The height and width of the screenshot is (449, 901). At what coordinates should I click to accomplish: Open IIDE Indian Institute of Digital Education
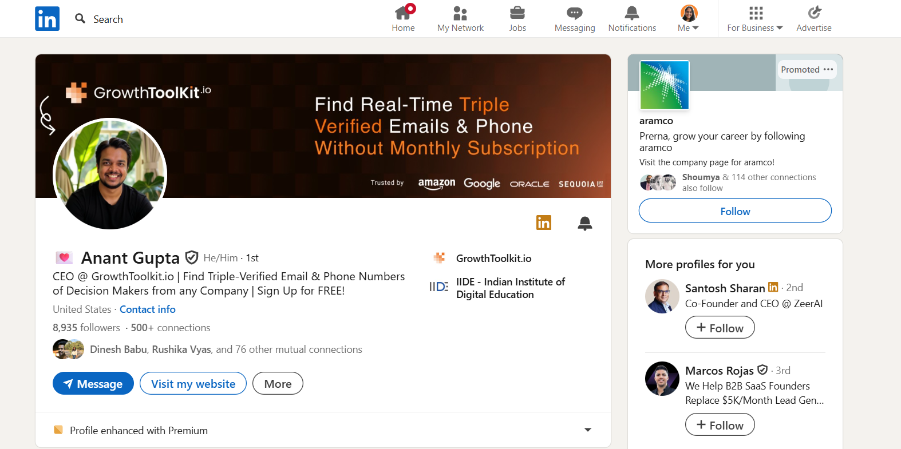510,288
